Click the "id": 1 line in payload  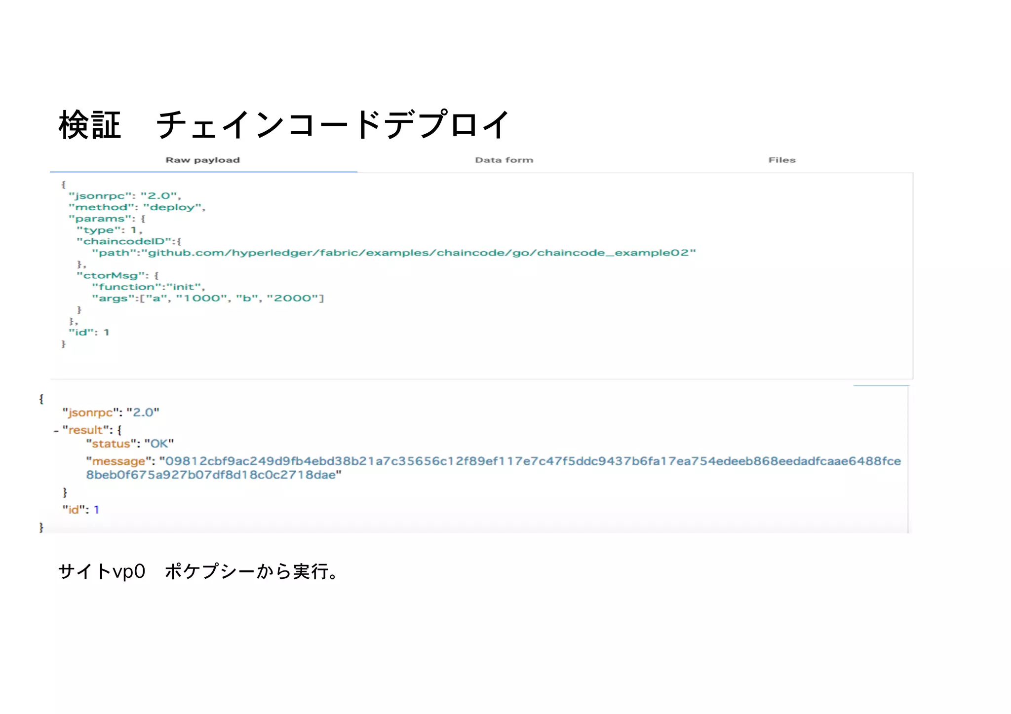pyautogui.click(x=89, y=332)
